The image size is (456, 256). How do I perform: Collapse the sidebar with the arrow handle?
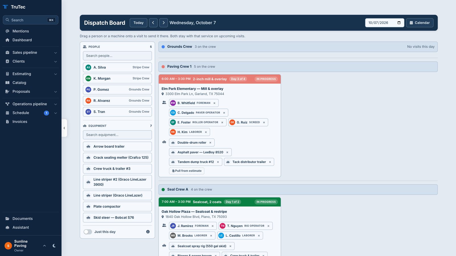click(x=64, y=128)
